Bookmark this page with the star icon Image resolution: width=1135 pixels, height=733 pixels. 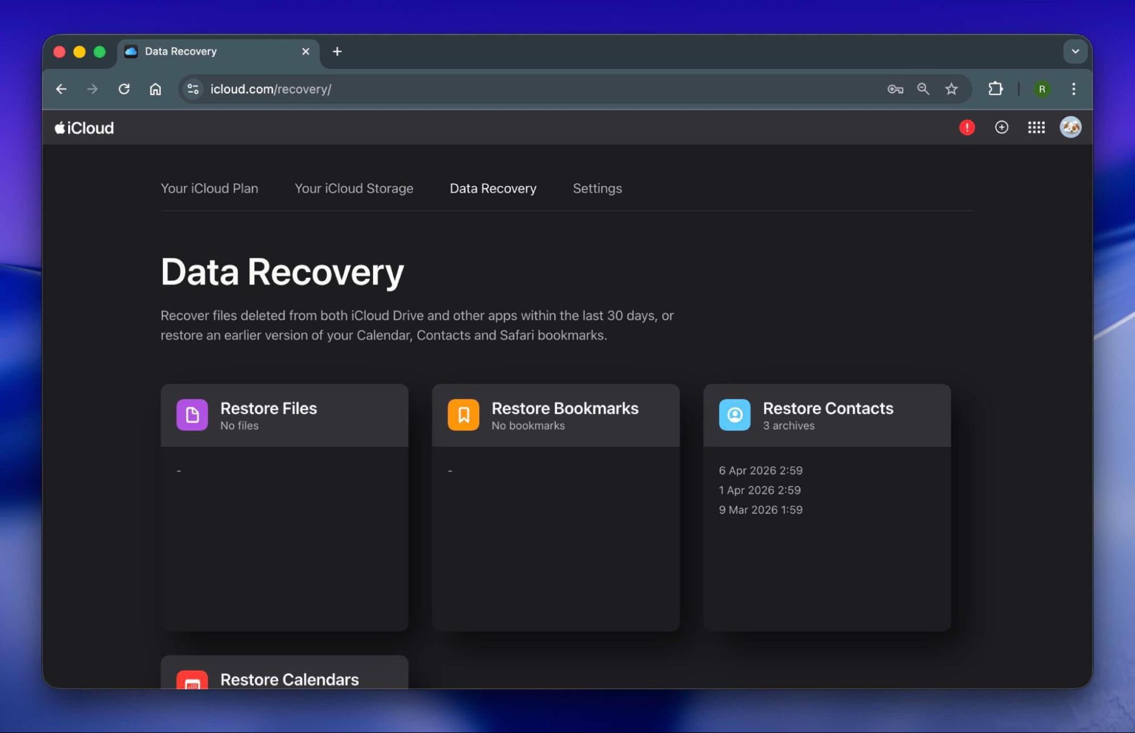point(952,89)
